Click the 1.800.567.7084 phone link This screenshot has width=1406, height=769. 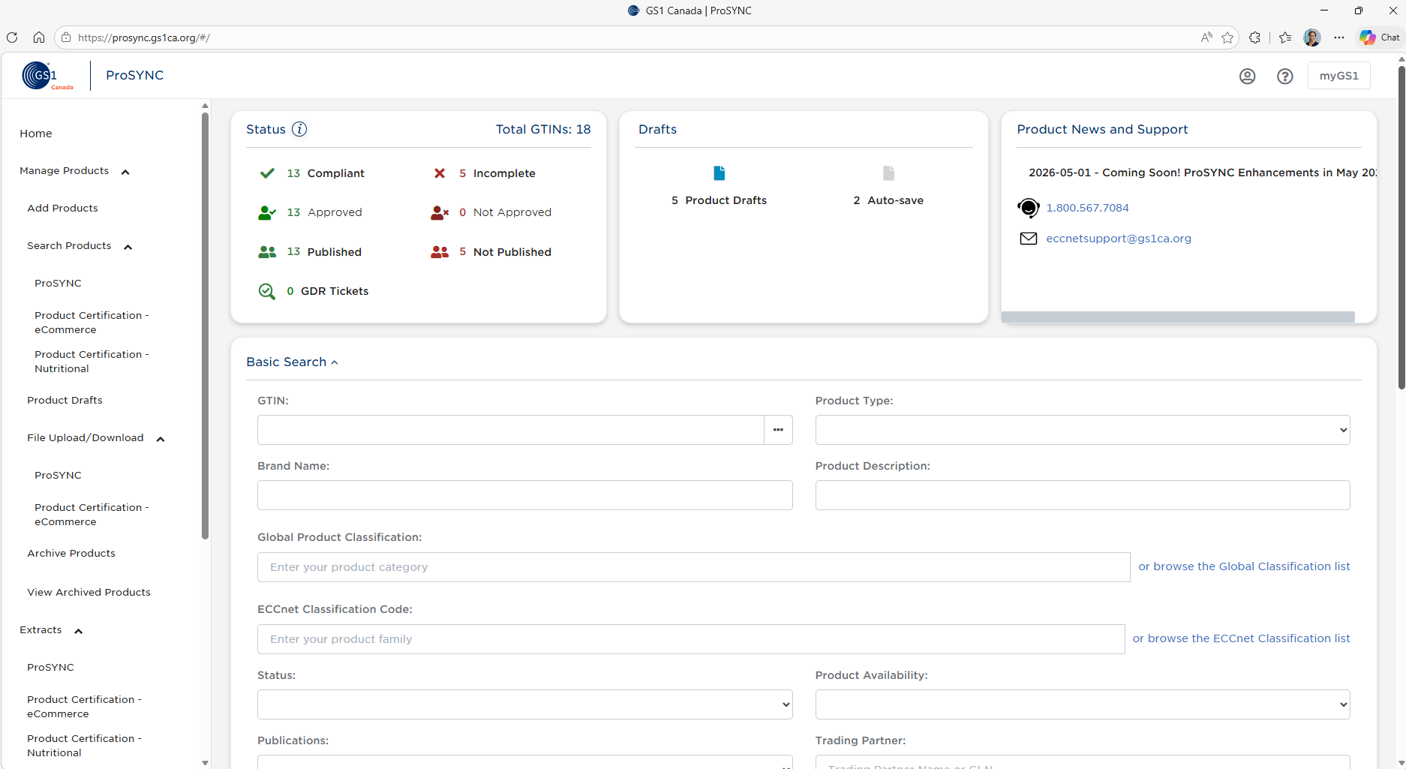coord(1087,208)
